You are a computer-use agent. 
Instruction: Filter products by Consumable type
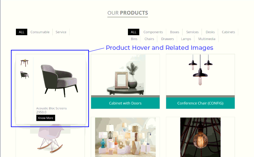click(40, 32)
